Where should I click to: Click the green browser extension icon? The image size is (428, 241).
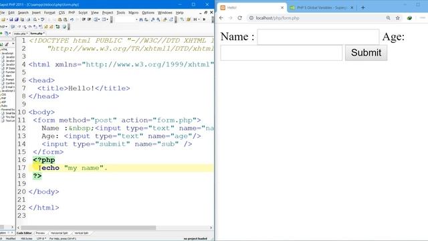click(409, 18)
